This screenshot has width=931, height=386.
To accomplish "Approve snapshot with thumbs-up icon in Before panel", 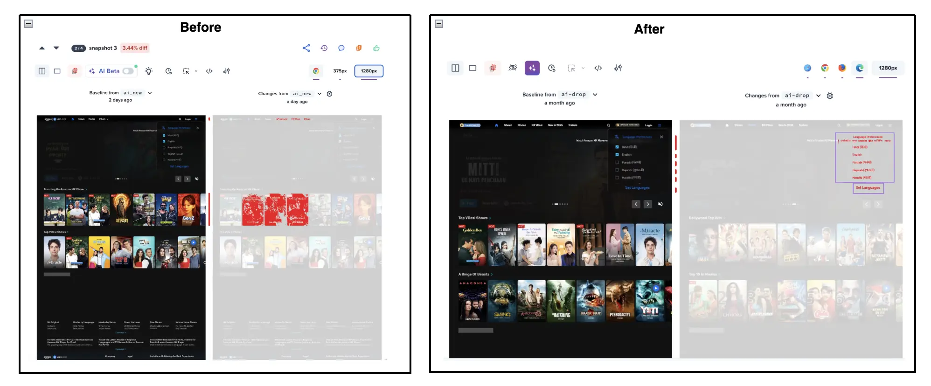I will point(376,48).
